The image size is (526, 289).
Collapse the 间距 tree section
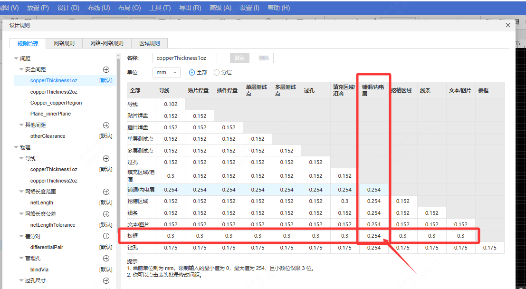[x=16, y=58]
